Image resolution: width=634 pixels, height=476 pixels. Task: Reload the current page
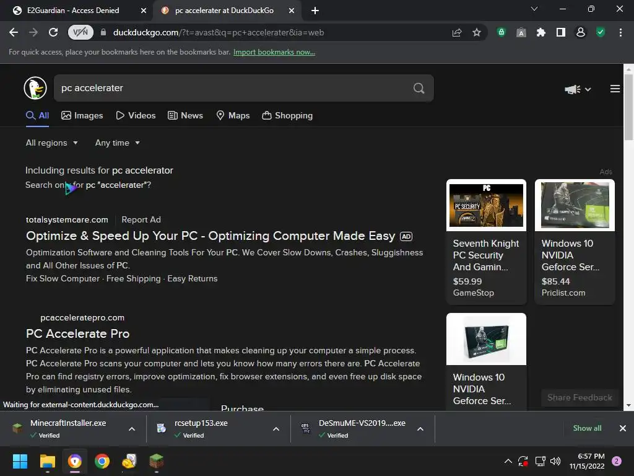click(x=53, y=32)
